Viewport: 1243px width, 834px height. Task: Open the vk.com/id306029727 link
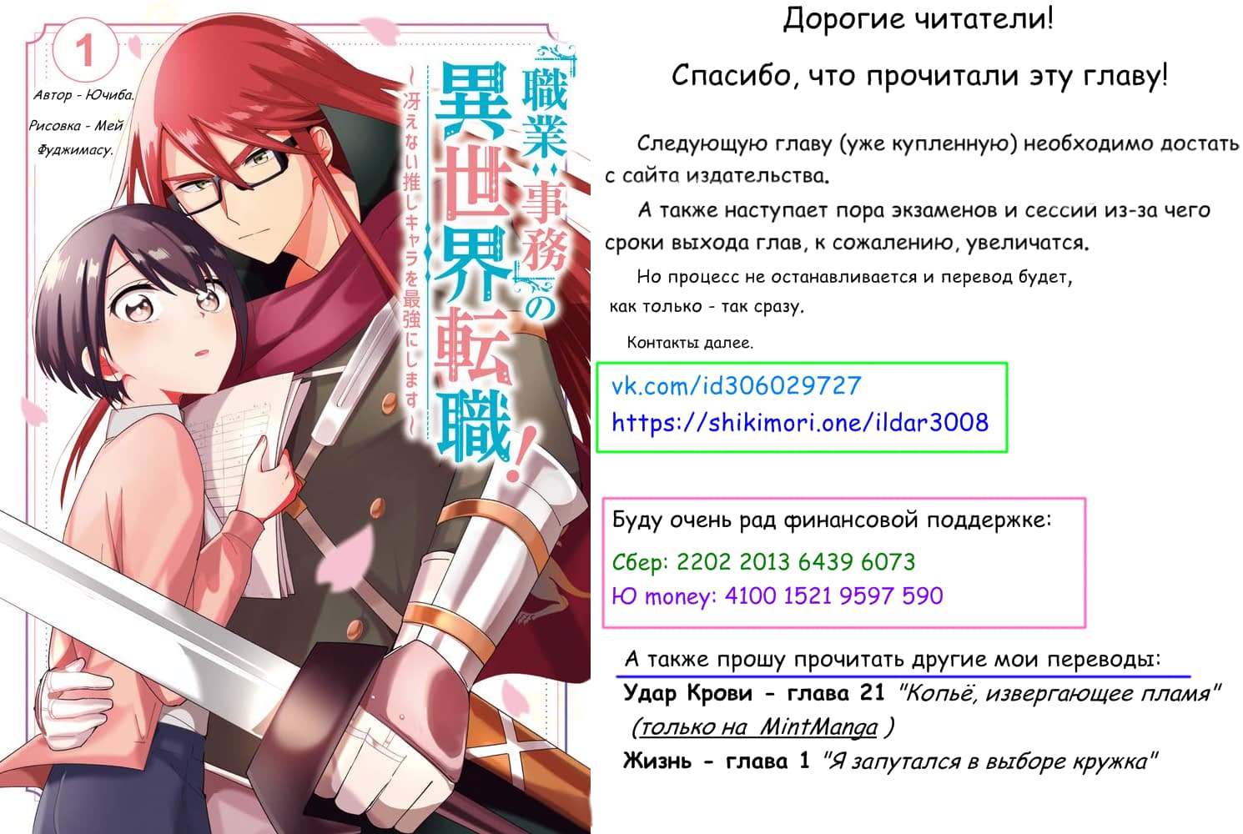[736, 386]
